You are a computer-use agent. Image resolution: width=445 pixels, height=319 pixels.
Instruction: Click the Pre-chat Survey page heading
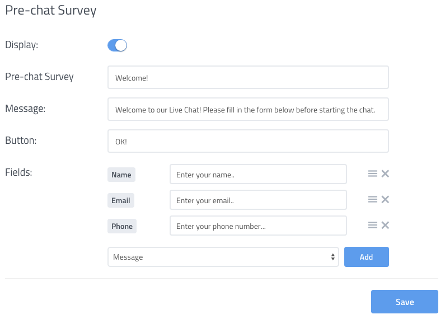point(51,11)
